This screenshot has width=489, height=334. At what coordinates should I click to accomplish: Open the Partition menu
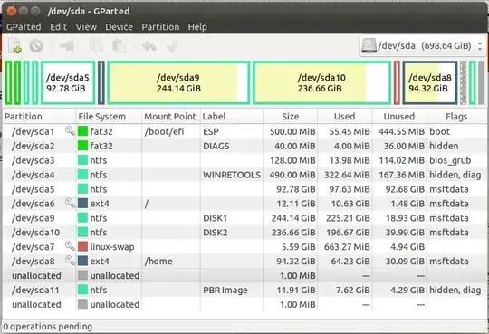point(160,27)
